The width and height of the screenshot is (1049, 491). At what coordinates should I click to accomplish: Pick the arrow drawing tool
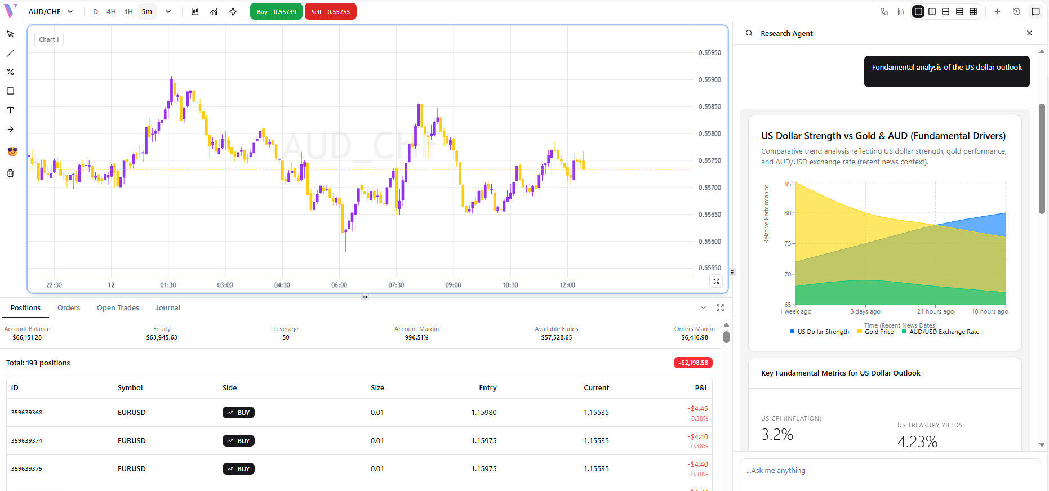(10, 130)
